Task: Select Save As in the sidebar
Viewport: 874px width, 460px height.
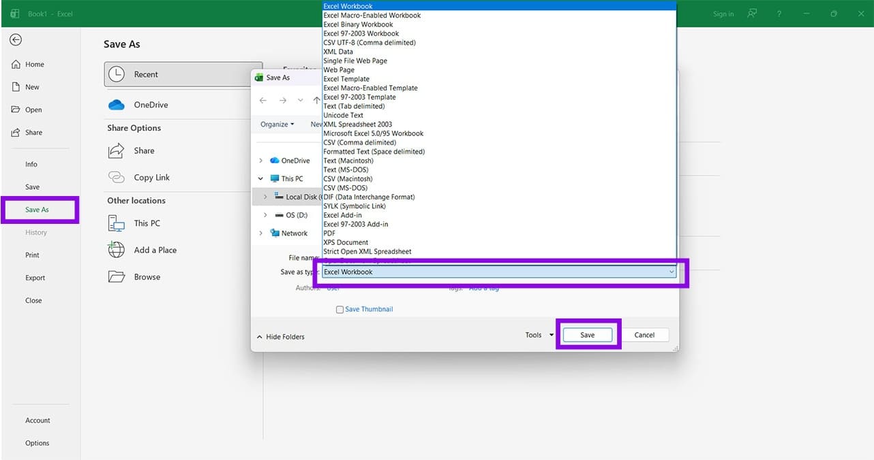Action: tap(37, 210)
